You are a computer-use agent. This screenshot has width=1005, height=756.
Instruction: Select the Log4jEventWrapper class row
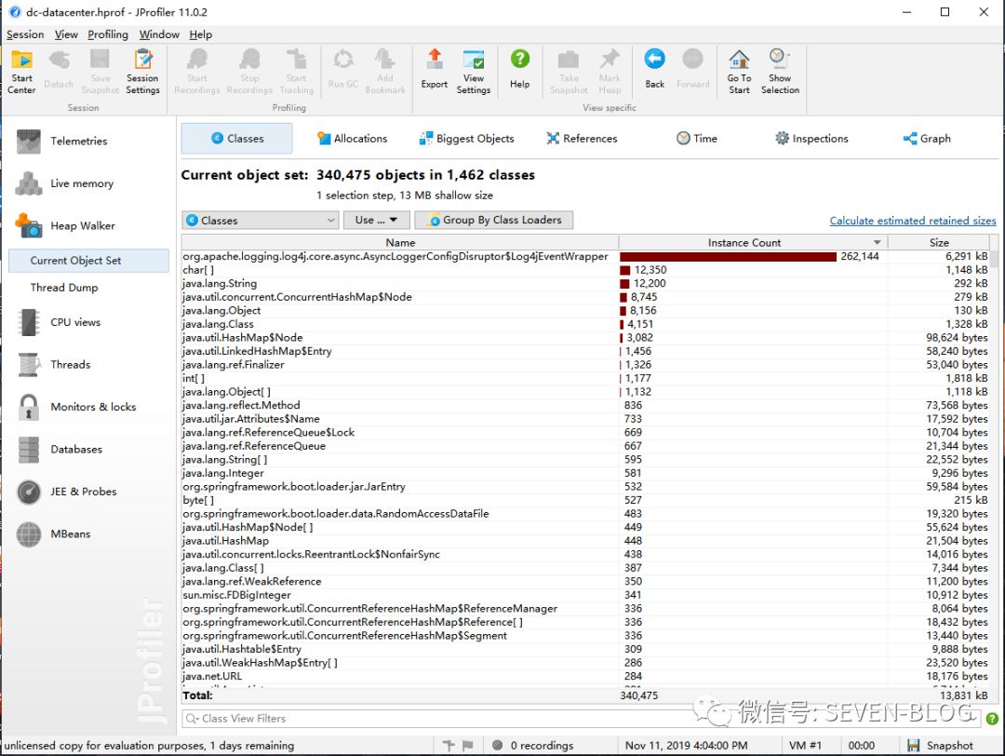coord(585,256)
